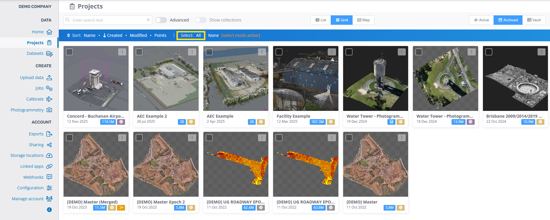Toggle the Advanced search switch

pyautogui.click(x=161, y=20)
